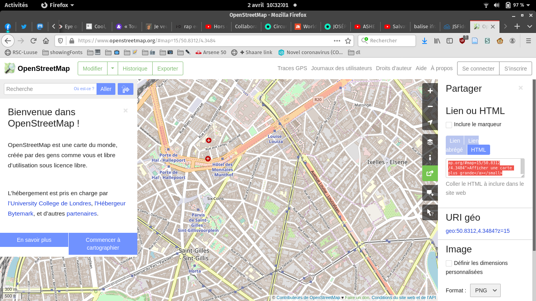Open the PNG format dropdown
Viewport: 536px width, 301px height.
(x=485, y=290)
